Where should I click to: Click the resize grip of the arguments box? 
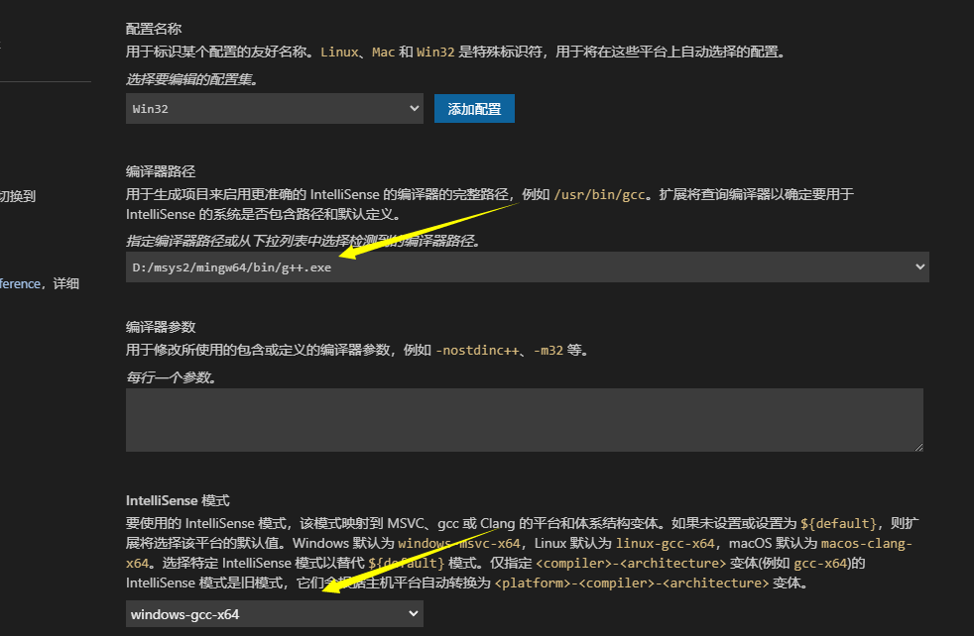click(919, 447)
